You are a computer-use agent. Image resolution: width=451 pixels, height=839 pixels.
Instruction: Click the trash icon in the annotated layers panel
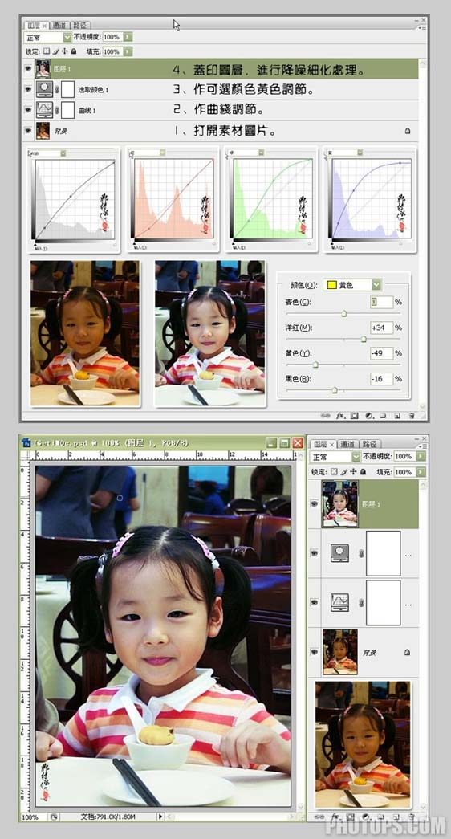(412, 416)
